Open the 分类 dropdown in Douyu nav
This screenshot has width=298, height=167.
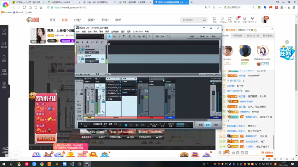click(77, 20)
